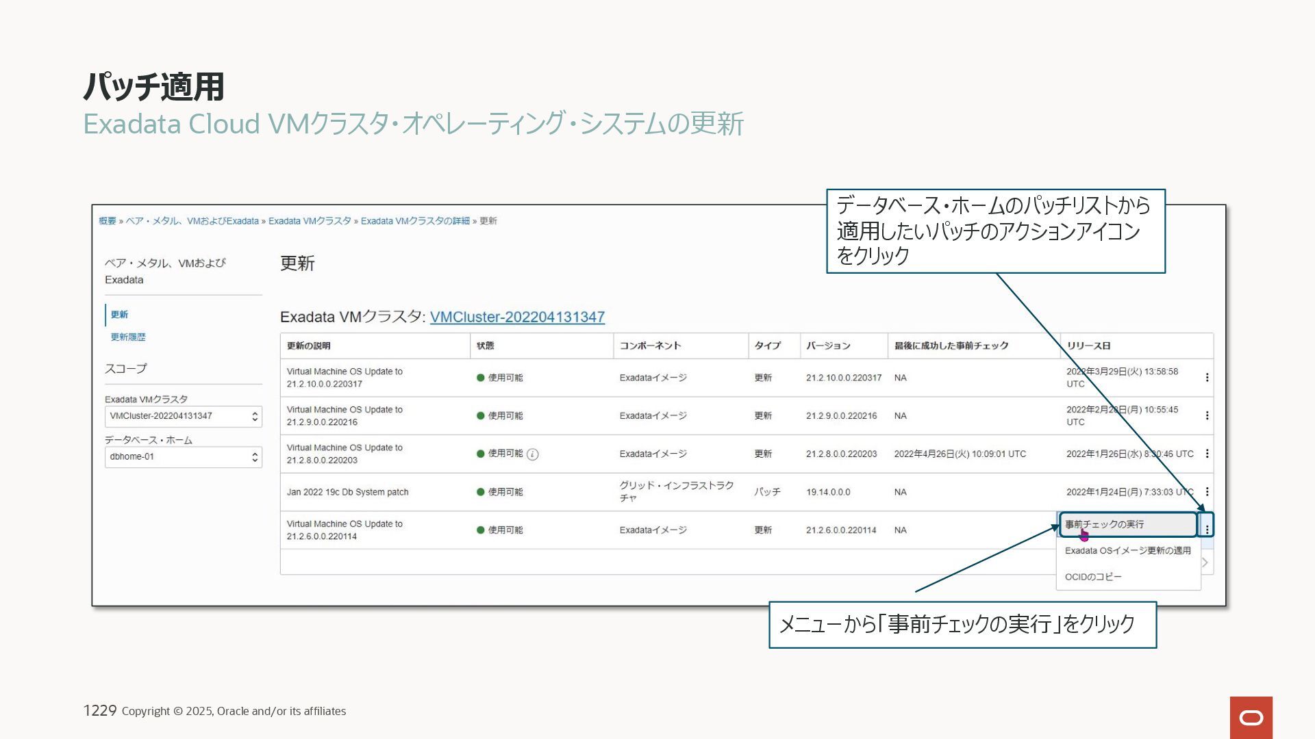This screenshot has width=1315, height=739.
Task: Navigate to Exadata VMクラスタの詳細 breadcrumb
Action: click(x=415, y=221)
